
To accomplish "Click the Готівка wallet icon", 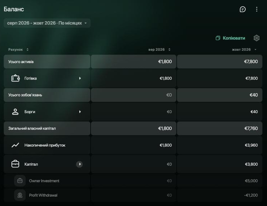I will (15, 78).
